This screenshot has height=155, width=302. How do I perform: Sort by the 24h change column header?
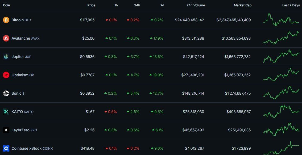coord(137,5)
